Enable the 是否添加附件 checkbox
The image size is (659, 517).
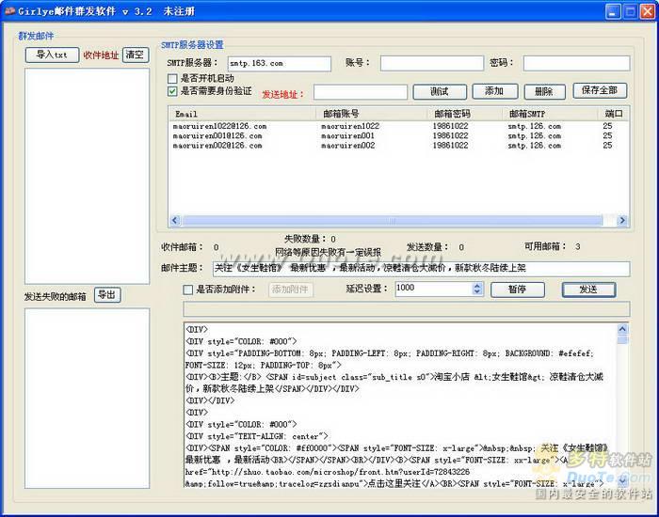(x=188, y=290)
